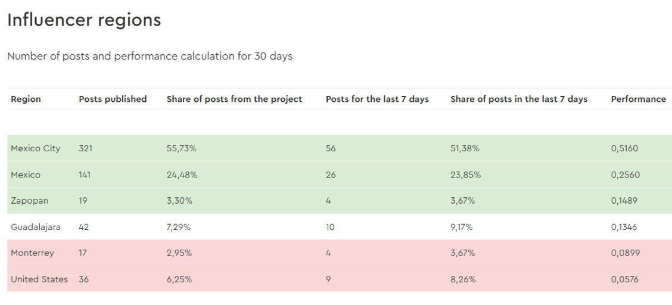
Task: Select the United States region row
Action: pos(340,279)
